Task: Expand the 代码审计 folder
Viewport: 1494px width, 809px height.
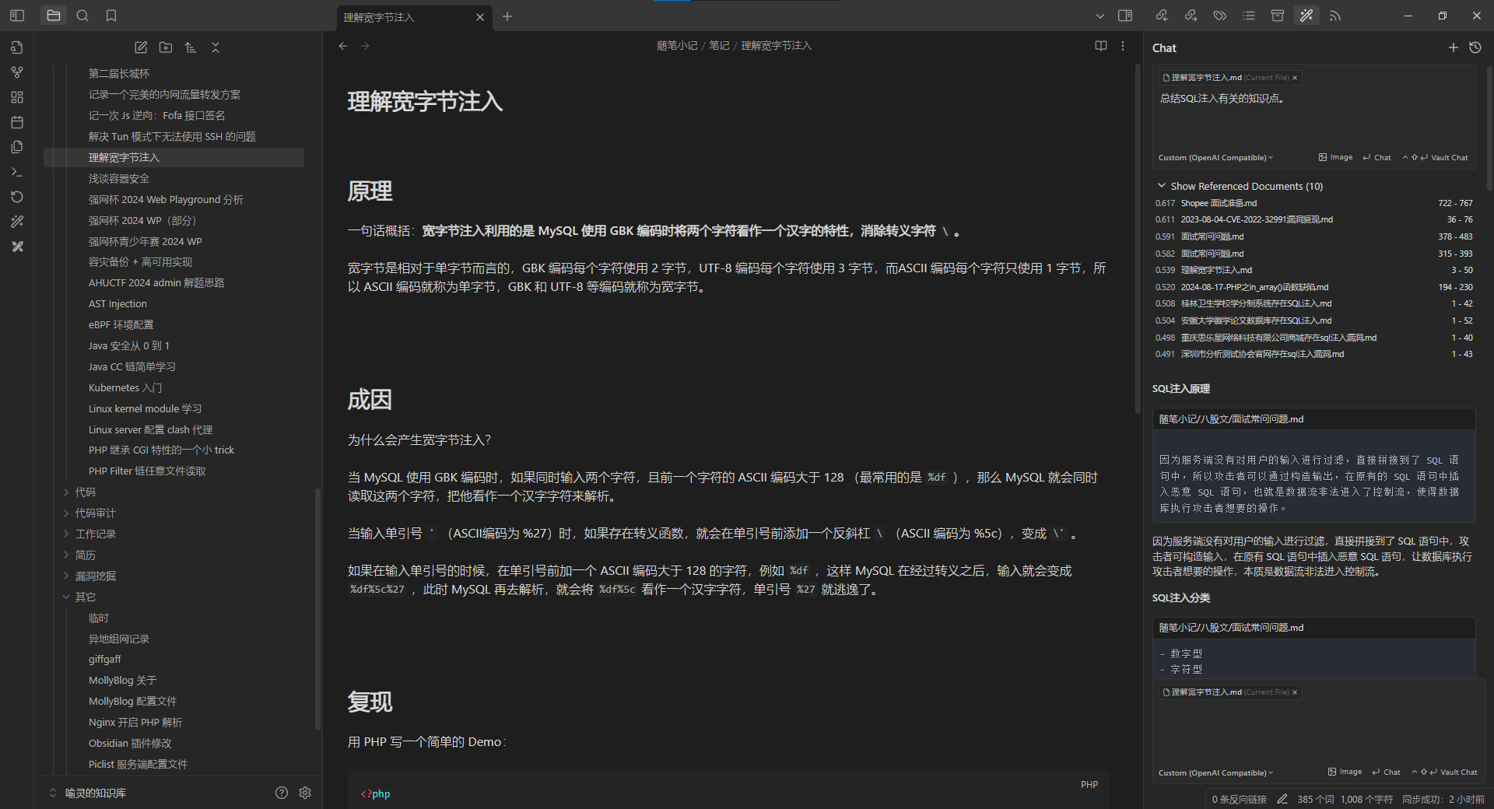Action: pos(95,513)
